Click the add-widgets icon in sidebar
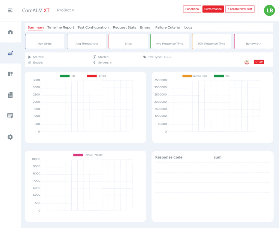279x228 pixels. click(x=10, y=74)
